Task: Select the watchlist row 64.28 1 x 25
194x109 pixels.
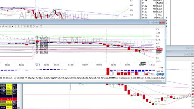Action: click(8, 85)
